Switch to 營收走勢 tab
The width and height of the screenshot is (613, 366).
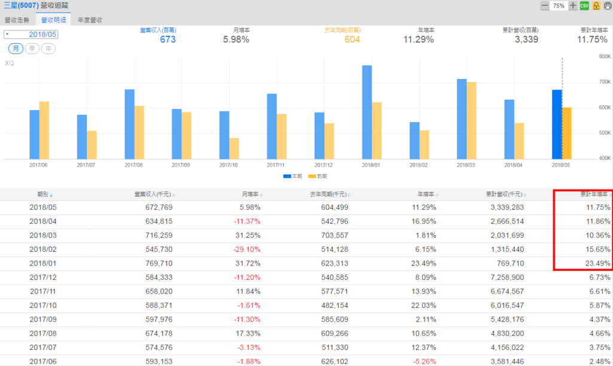[x=17, y=20]
